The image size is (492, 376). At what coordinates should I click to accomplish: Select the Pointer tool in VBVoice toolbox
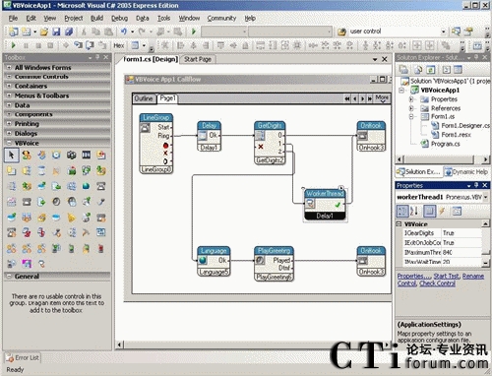(x=12, y=155)
